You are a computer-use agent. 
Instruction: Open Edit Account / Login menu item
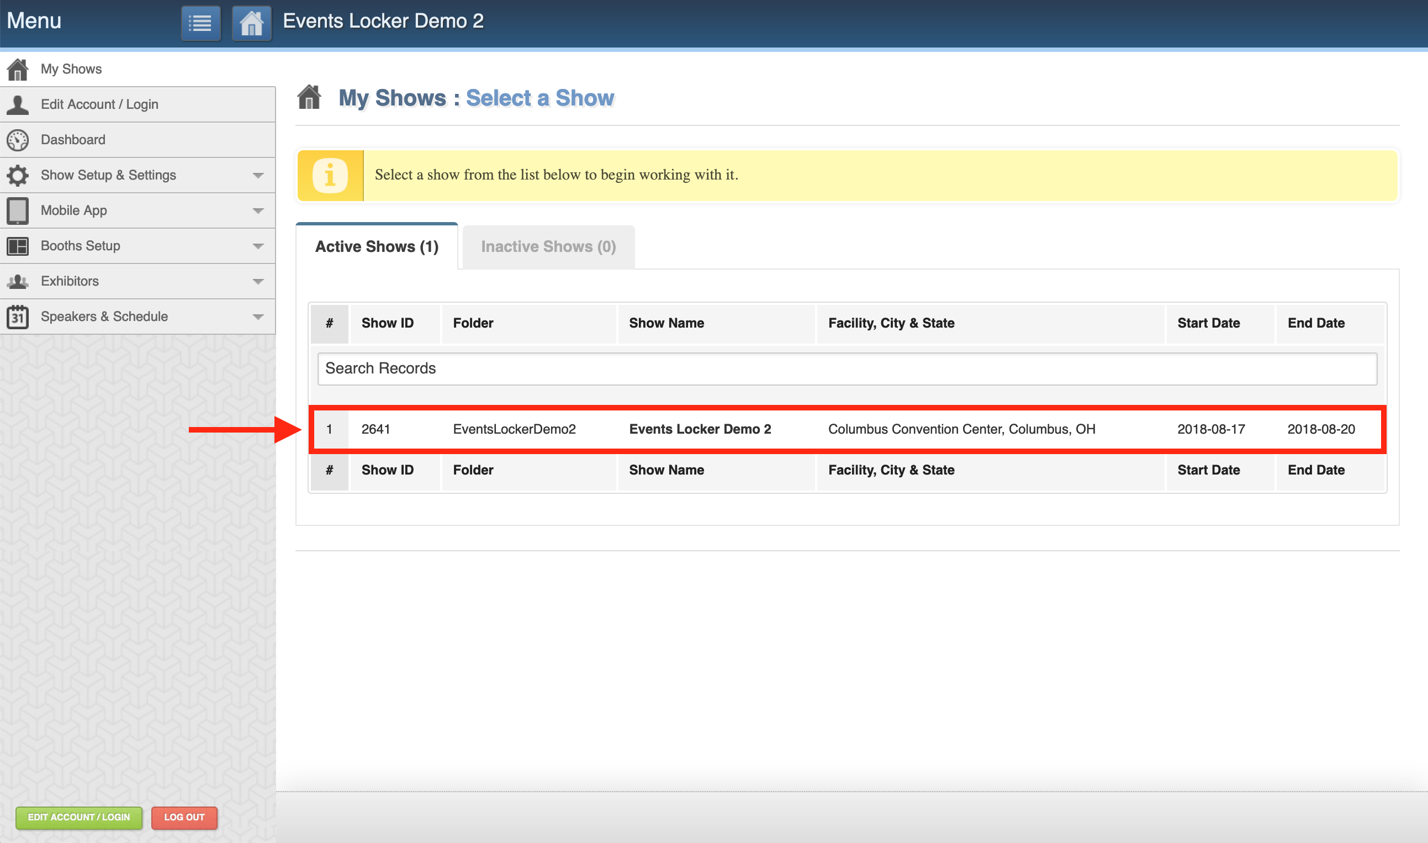coord(137,104)
